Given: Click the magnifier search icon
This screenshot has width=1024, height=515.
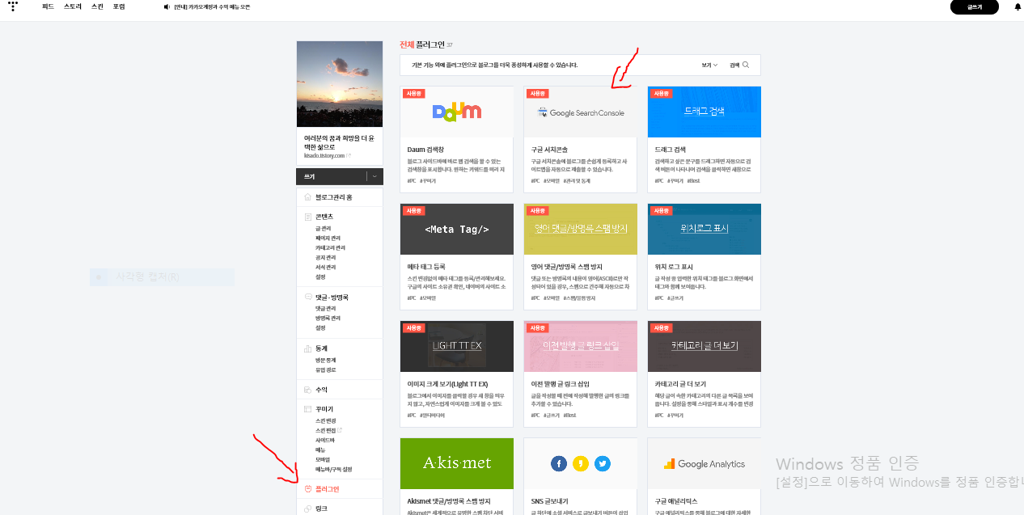Looking at the screenshot, I should point(746,65).
